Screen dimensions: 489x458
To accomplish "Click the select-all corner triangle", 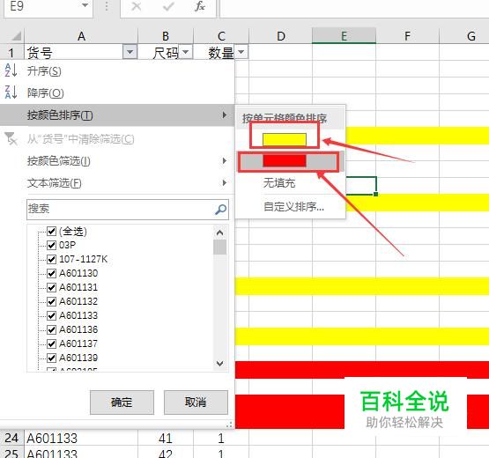I will click(x=16, y=36).
